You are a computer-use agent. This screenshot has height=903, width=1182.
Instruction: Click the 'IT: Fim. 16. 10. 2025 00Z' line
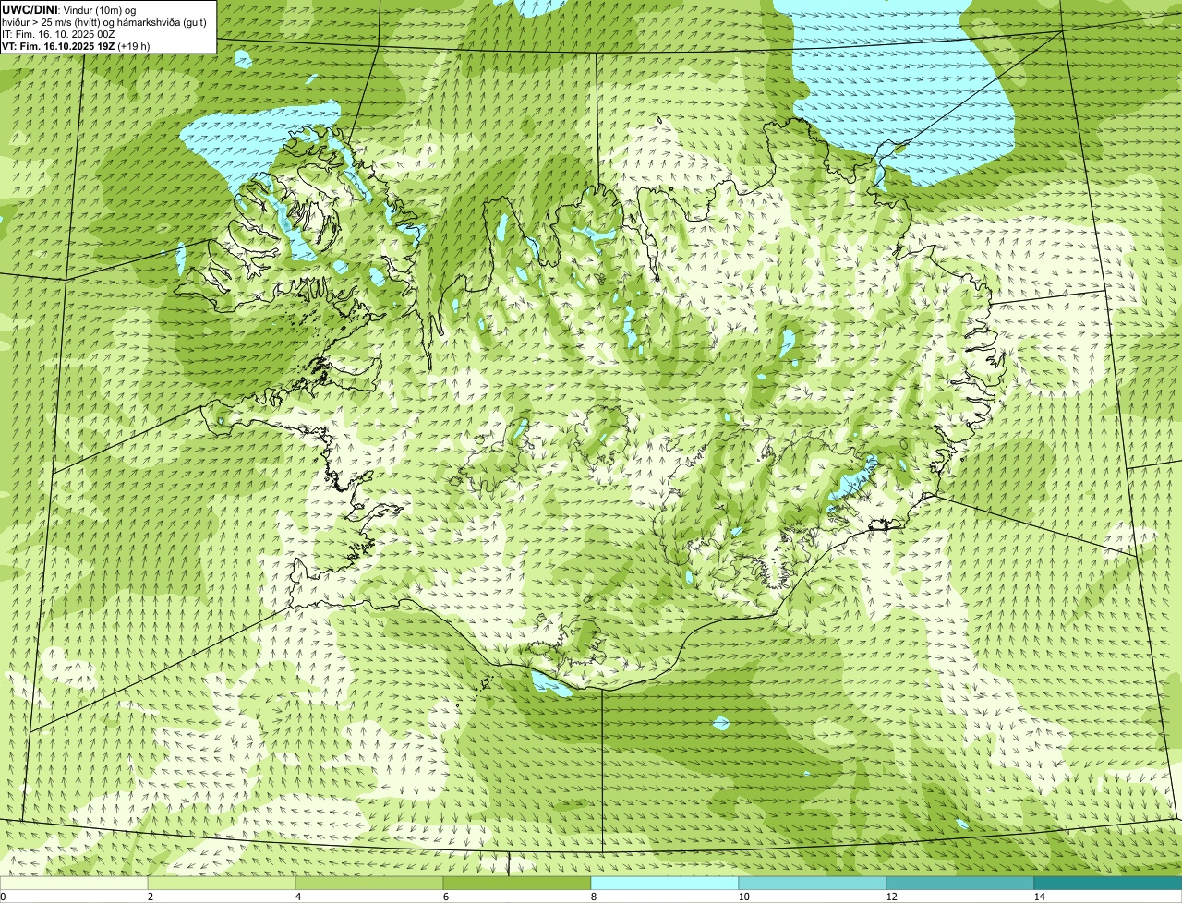point(59,33)
